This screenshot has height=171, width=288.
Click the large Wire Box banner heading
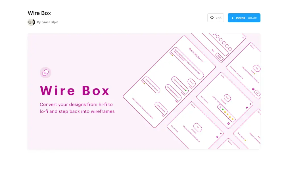(75, 91)
